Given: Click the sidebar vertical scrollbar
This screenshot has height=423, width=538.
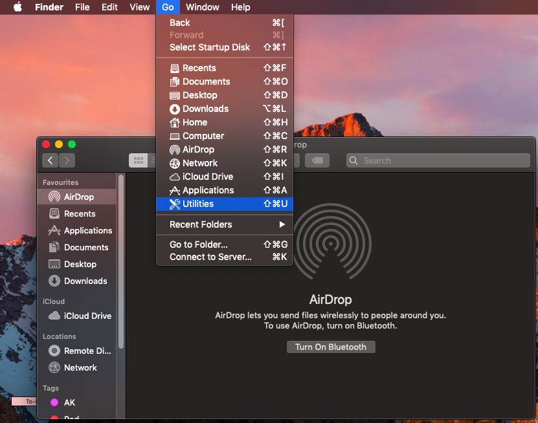Looking at the screenshot, I should tap(121, 261).
